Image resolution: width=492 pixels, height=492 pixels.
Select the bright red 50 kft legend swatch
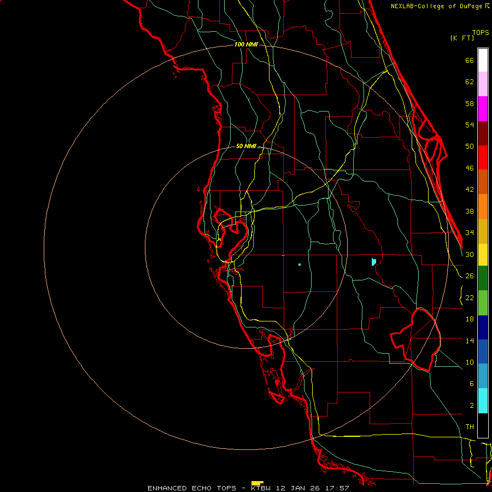(x=483, y=157)
